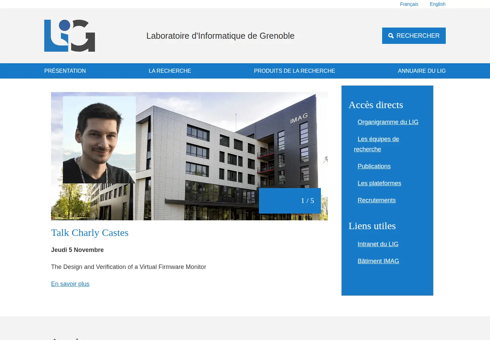
Task: Open Organigramme du LIG link
Action: point(388,122)
